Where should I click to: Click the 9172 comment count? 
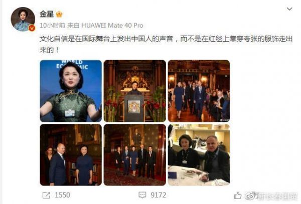tap(159, 195)
